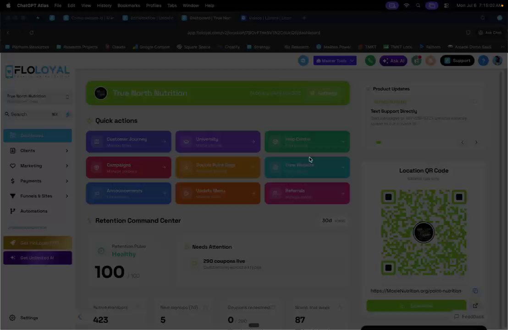Open the Double Point Days quick action
Viewport: 508px width, 330px height.
pos(218,167)
